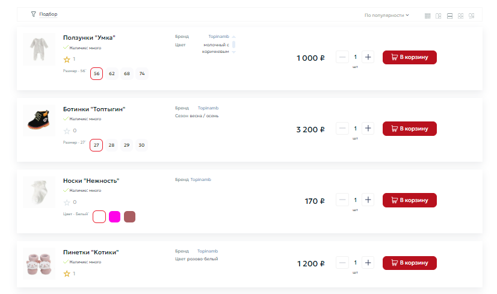Switch to the four-tile grid view

(x=460, y=16)
